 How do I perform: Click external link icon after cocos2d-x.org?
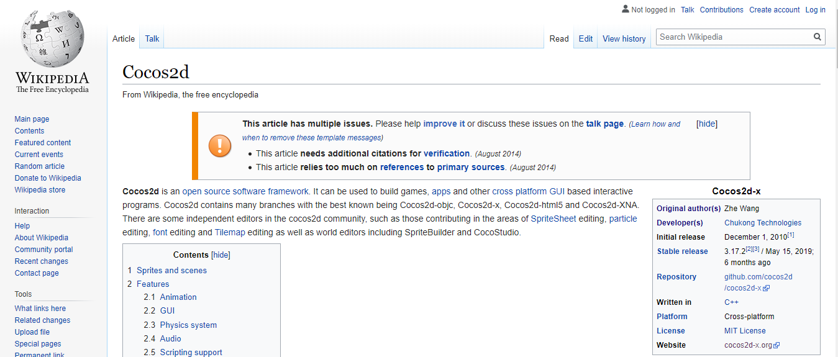pyautogui.click(x=777, y=345)
